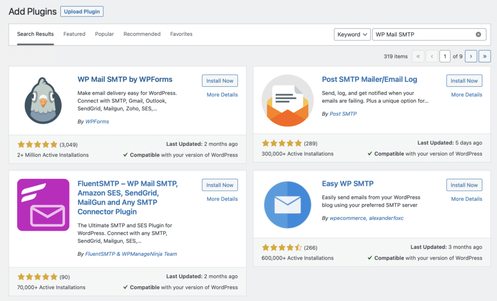497x301 pixels.
Task: Clear the search field with the X icon
Action: [478, 34]
